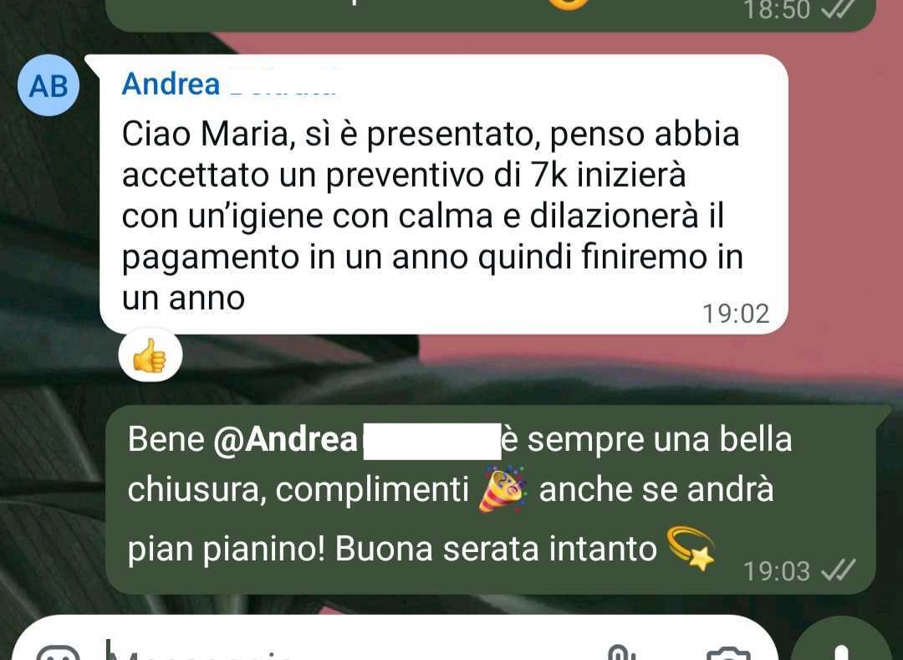Tap double check marks beside 19:03

[x=838, y=570]
